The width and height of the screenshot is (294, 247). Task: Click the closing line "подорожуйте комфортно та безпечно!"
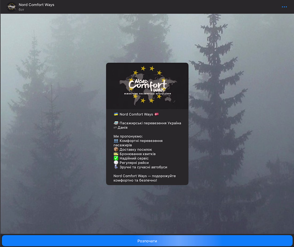click(x=145, y=178)
